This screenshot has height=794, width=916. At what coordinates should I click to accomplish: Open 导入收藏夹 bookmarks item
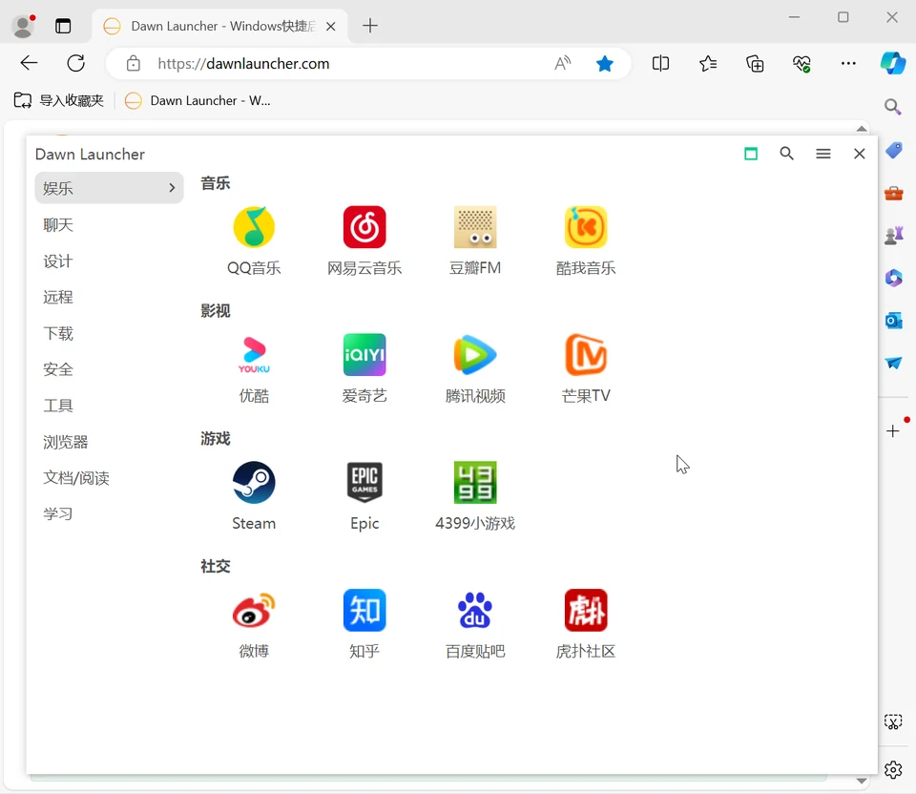[x=58, y=100]
